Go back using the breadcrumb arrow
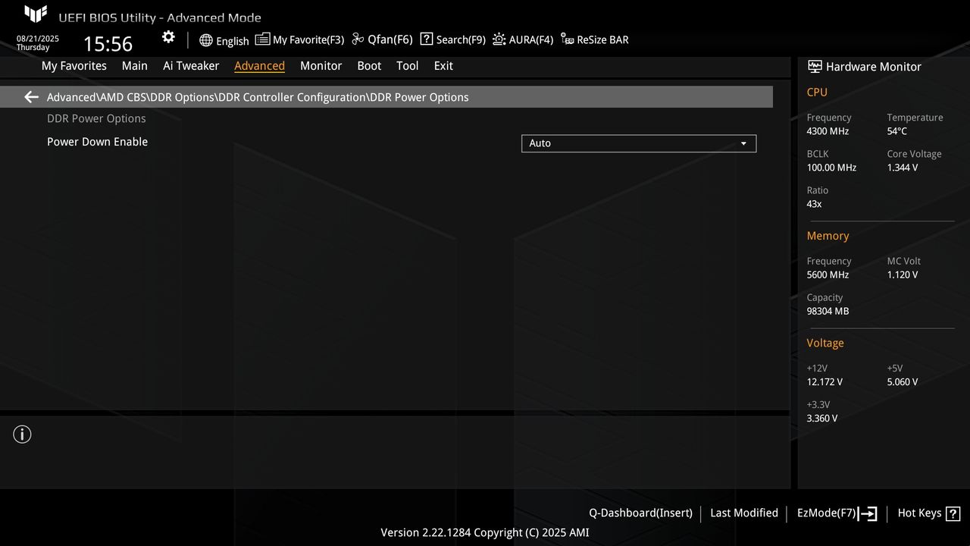The width and height of the screenshot is (970, 546). pos(30,97)
